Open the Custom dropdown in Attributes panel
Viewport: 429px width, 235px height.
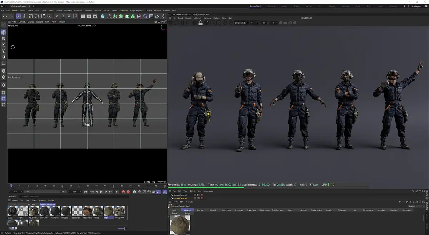416,206
